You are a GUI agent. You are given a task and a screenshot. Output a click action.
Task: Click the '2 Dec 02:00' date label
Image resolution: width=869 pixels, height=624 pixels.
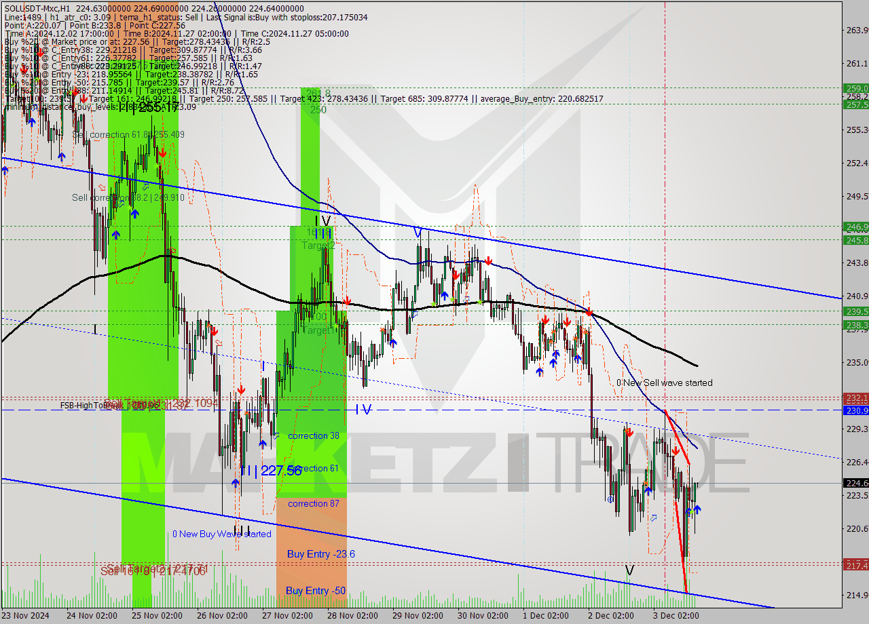[611, 616]
